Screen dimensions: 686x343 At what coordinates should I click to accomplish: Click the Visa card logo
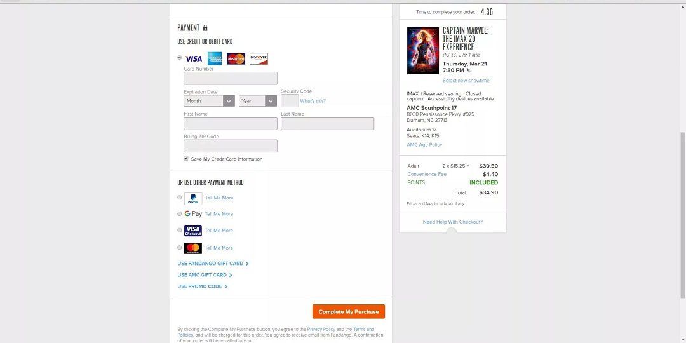click(193, 58)
